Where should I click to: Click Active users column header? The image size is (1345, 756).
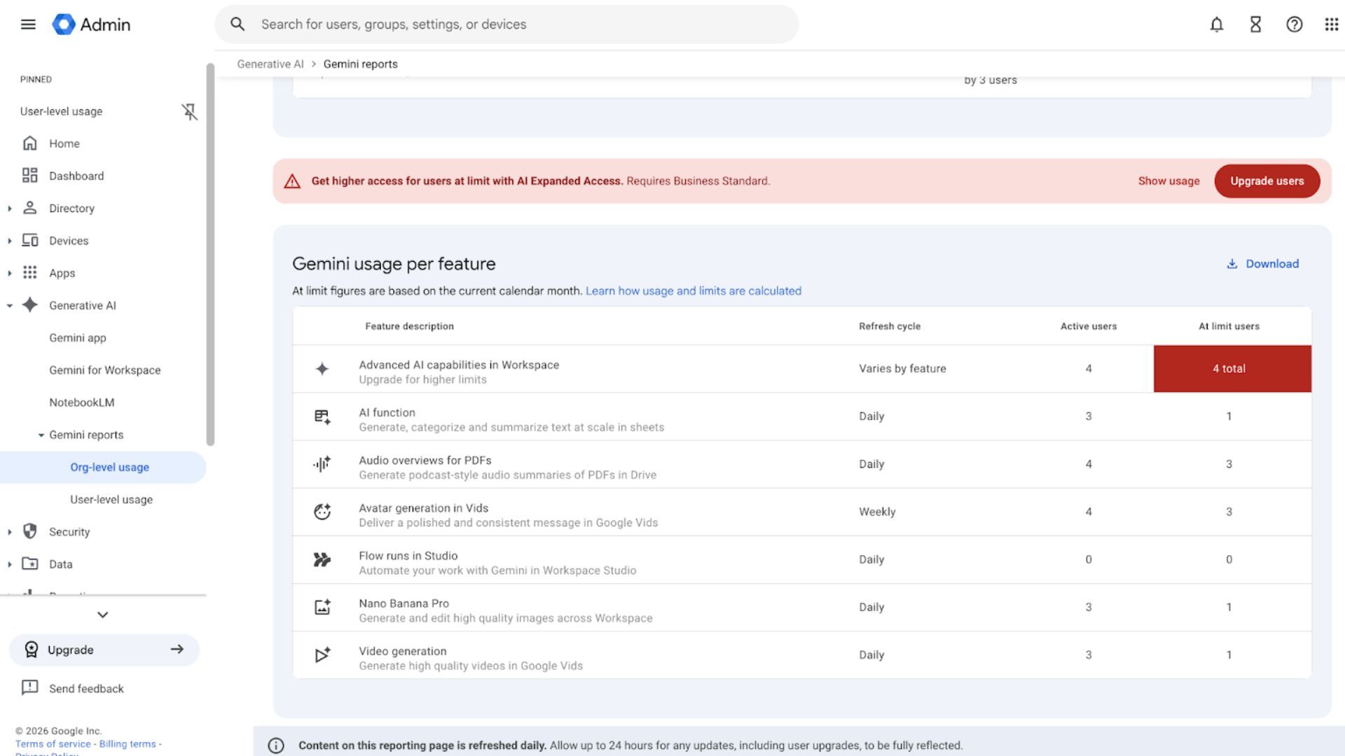(x=1089, y=326)
